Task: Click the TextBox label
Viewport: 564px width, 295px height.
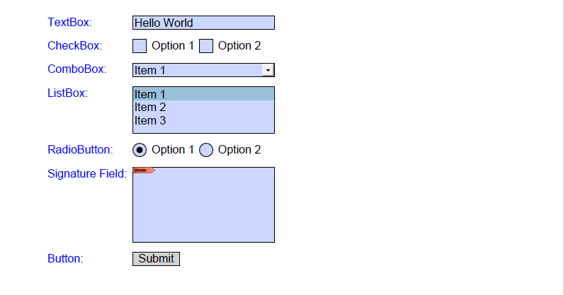Action: 69,22
